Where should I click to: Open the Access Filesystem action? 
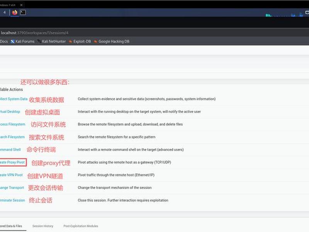[x=12, y=124]
